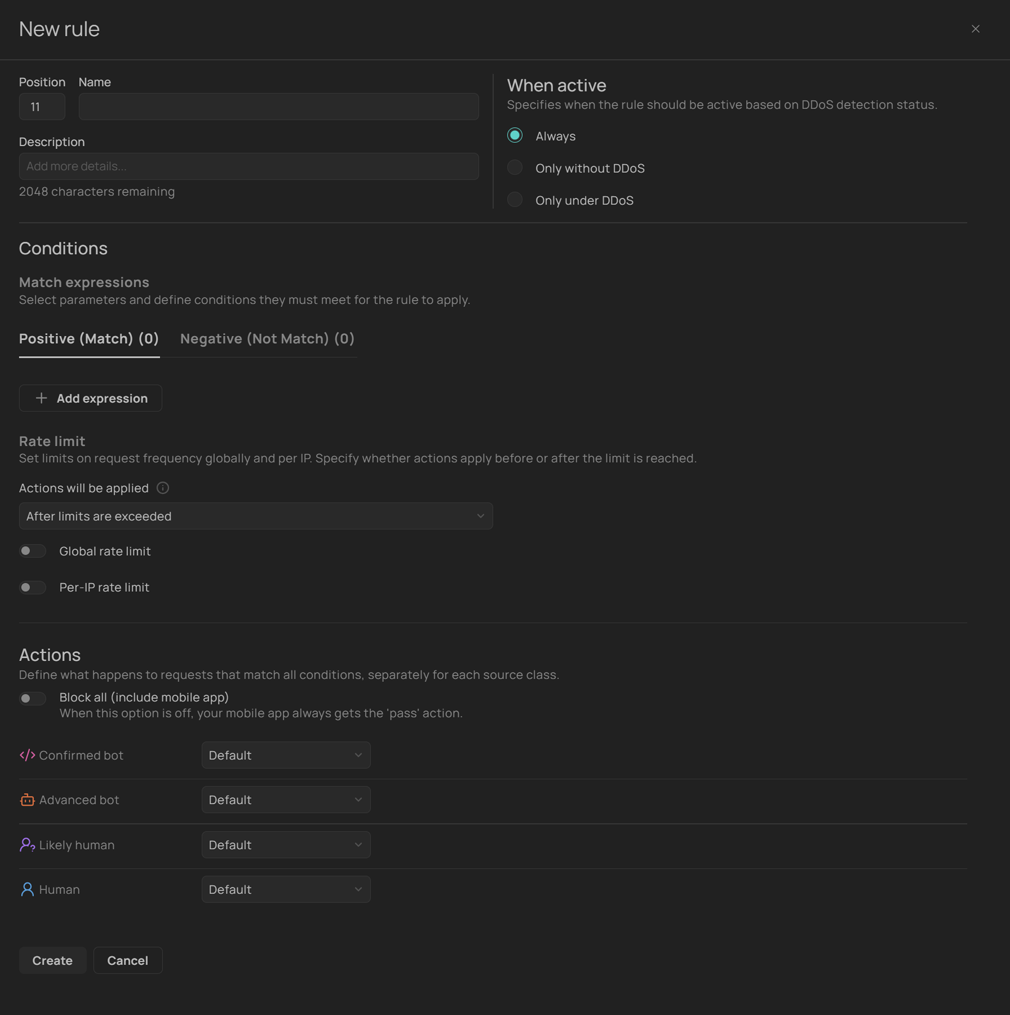Click the plus icon in Add expression

point(41,398)
